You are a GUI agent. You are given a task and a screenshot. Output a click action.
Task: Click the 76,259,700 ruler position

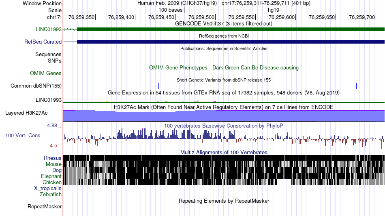362,17
